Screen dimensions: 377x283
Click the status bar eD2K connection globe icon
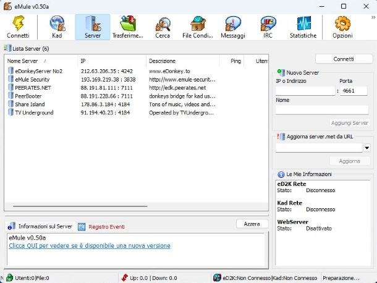217,277
